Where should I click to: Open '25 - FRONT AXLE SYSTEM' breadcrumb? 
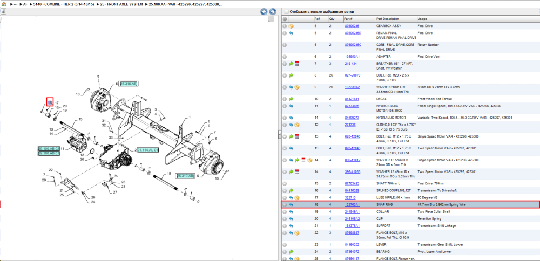(x=121, y=5)
